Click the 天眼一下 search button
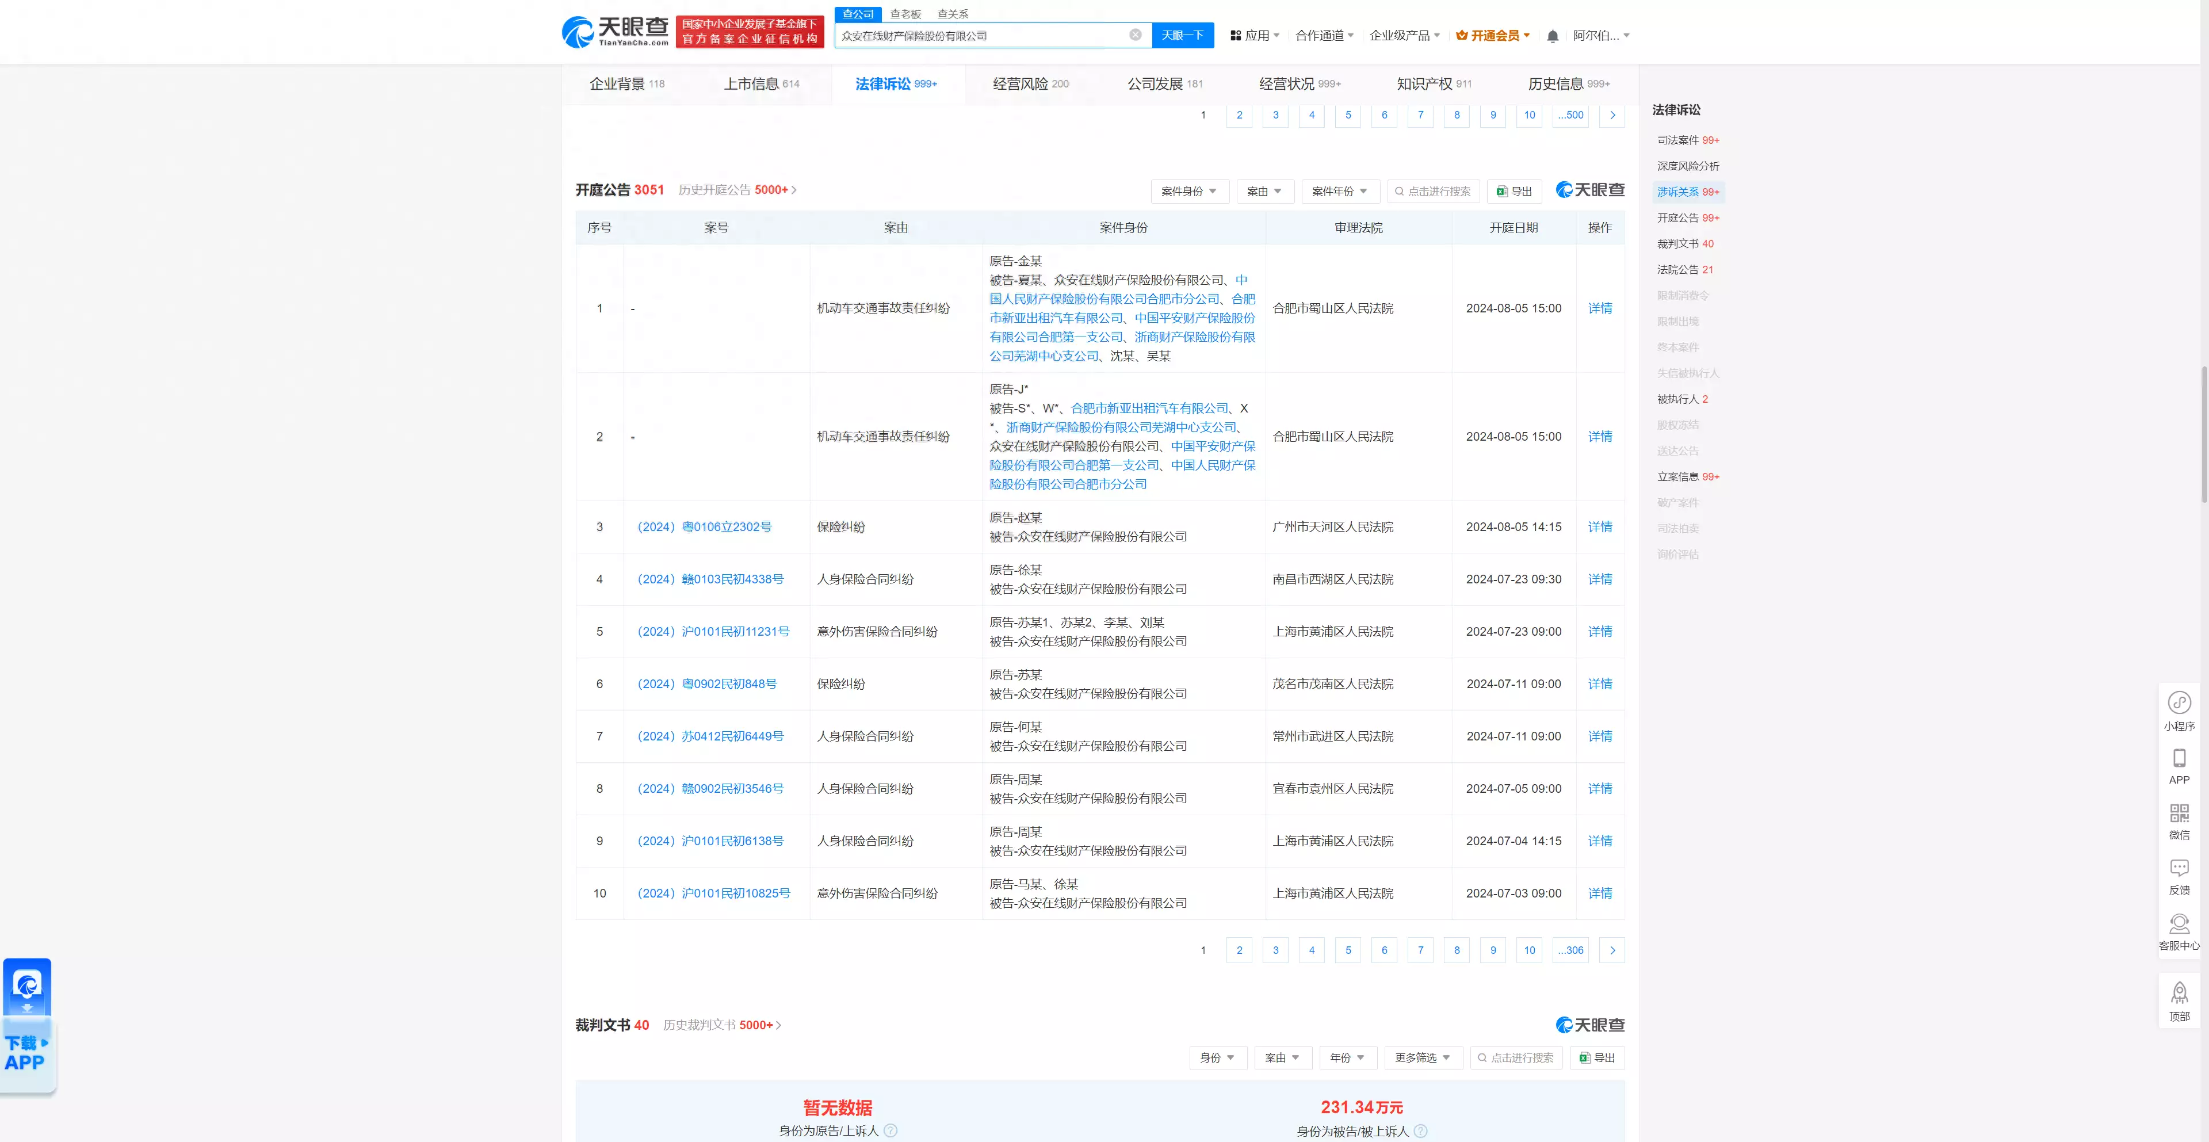2209x1142 pixels. [1183, 35]
